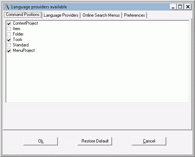Click the application icon in the title bar
This screenshot has width=195, height=157.
tap(7, 7)
